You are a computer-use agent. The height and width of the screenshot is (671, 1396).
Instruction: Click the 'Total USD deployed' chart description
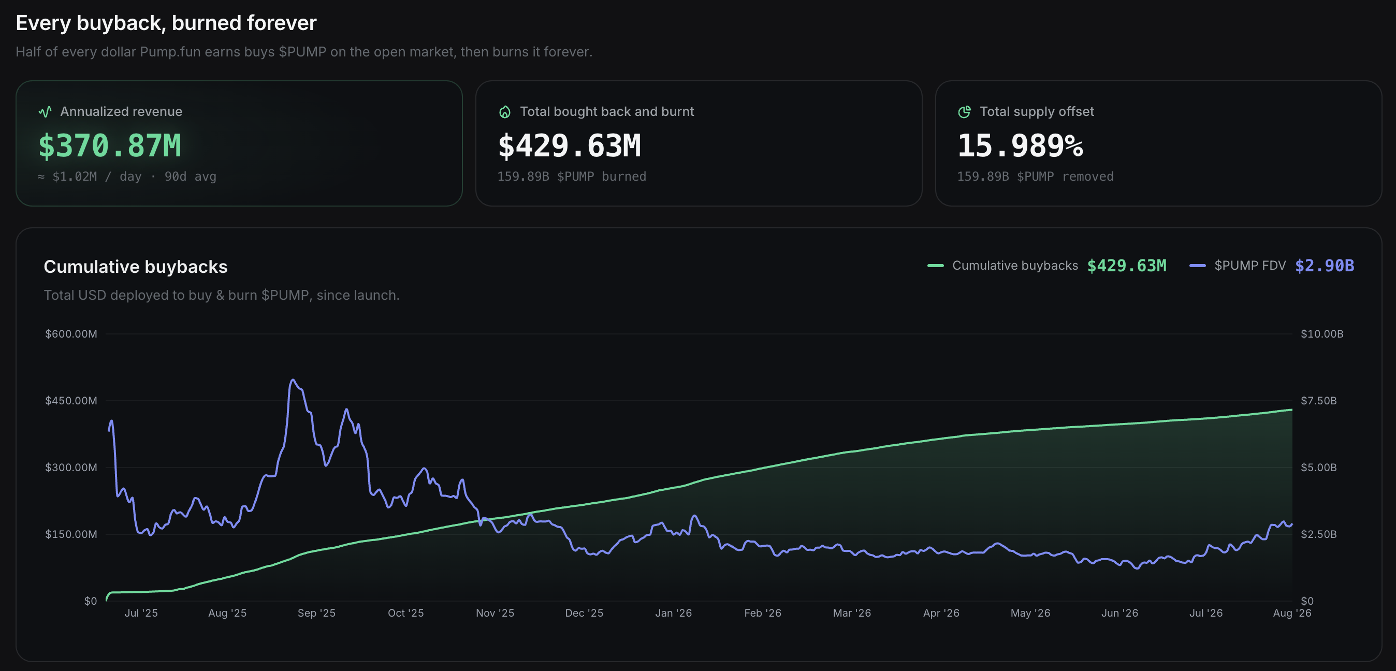click(x=222, y=296)
